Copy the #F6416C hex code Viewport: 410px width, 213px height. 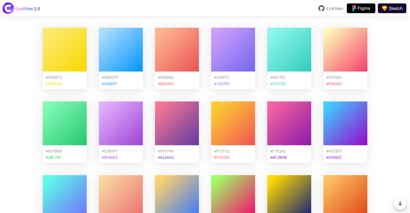click(334, 84)
